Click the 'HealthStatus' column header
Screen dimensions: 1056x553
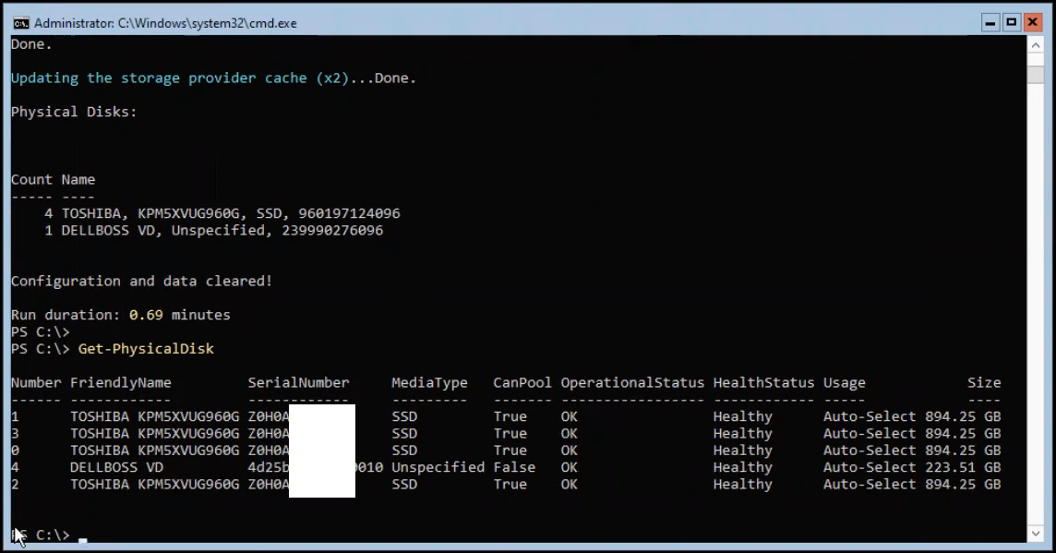(763, 383)
